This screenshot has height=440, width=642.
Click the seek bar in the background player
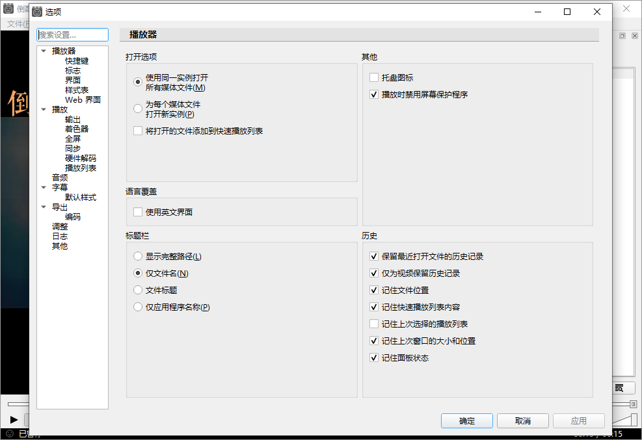coord(18,404)
